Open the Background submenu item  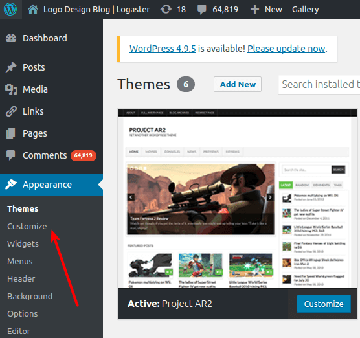coord(30,296)
